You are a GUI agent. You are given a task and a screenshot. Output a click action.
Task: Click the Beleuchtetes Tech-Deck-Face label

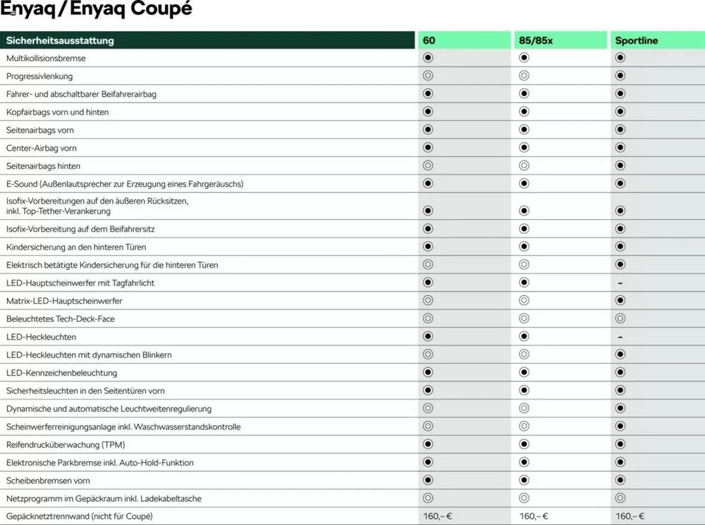point(61,319)
